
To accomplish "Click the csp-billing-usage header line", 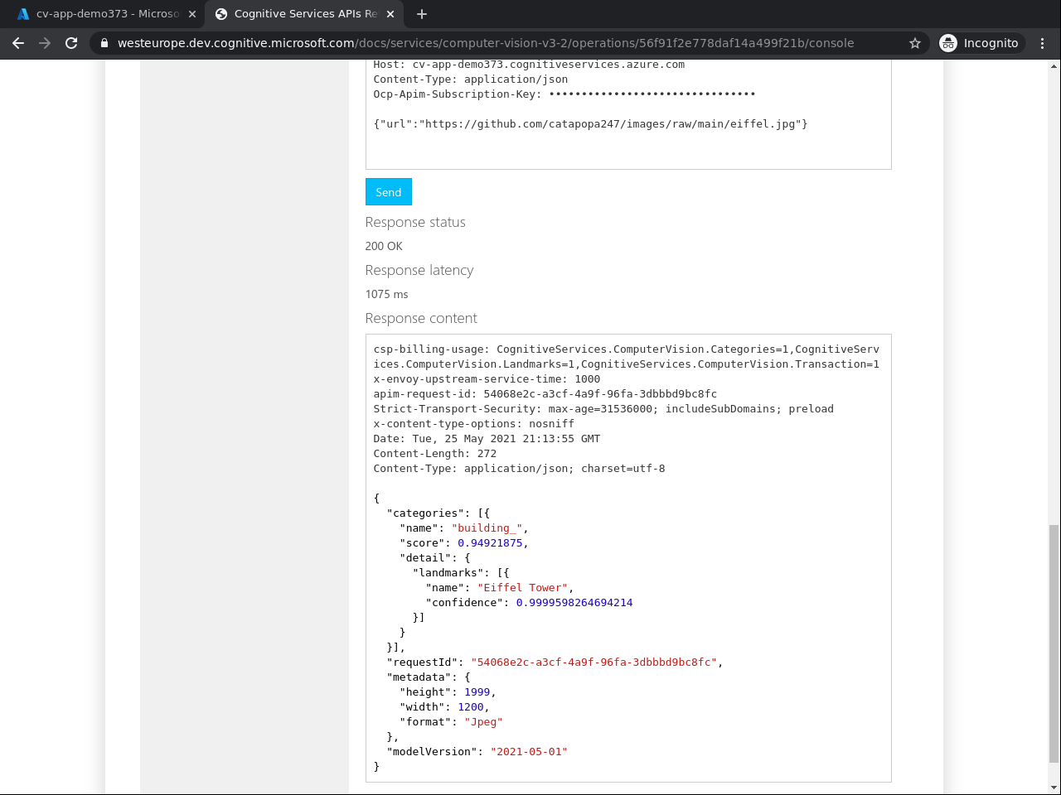I will point(627,357).
